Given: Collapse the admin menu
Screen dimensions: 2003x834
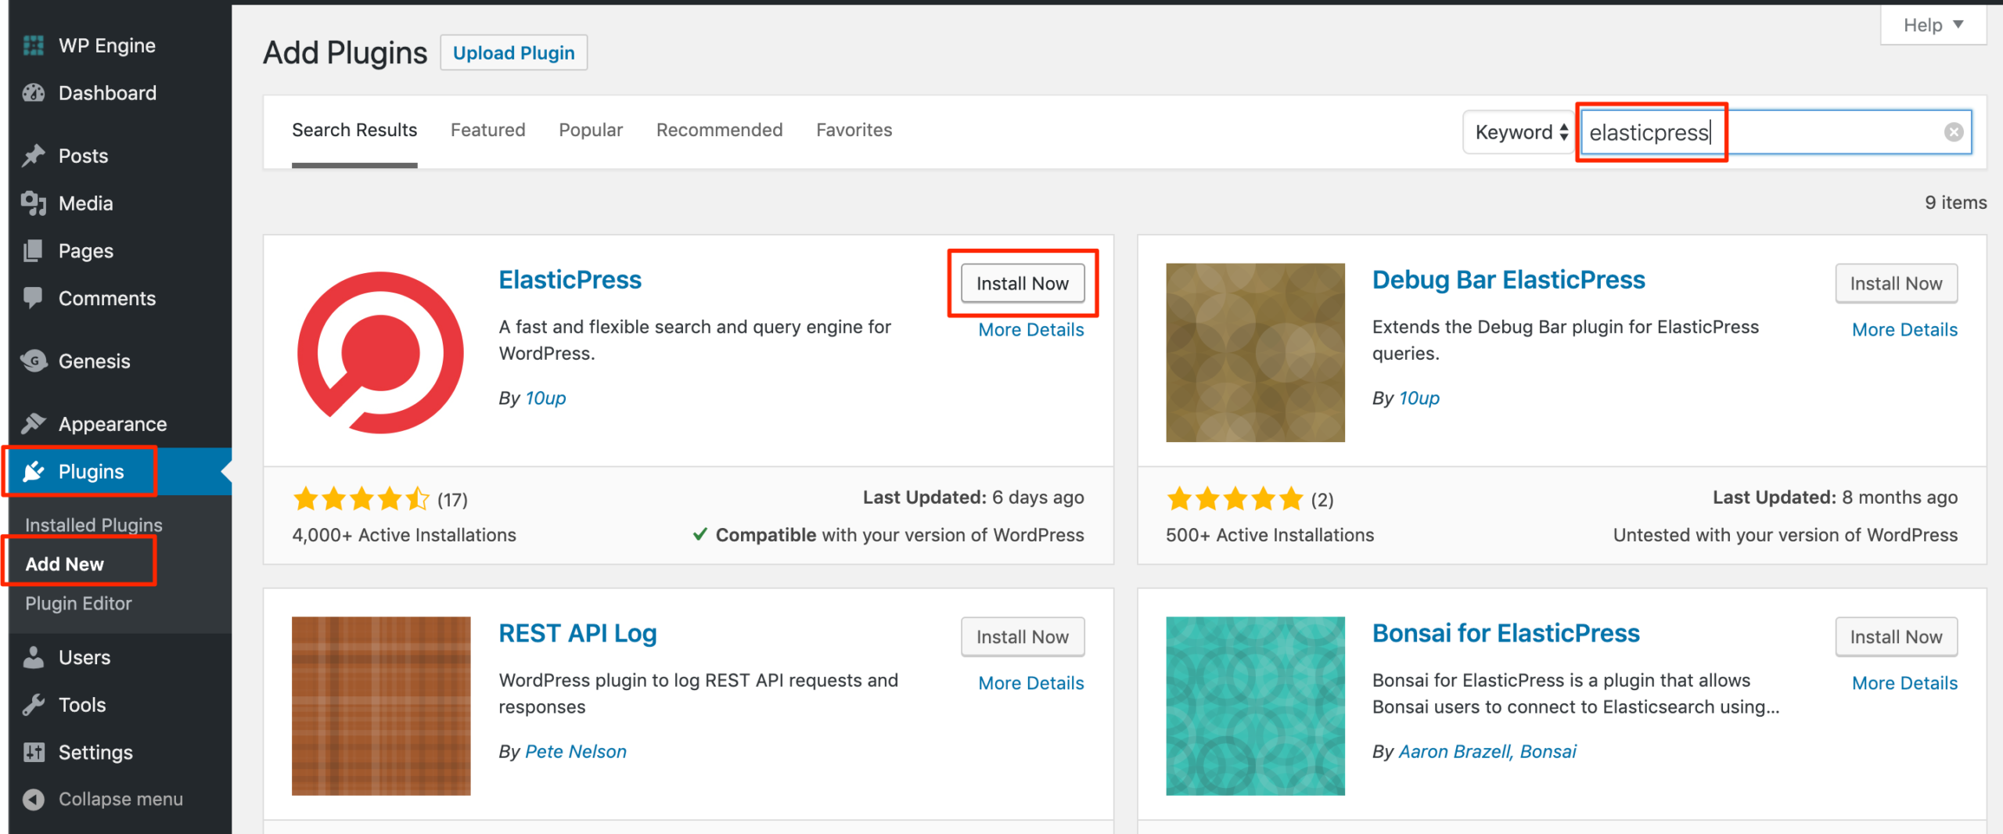Looking at the screenshot, I should coord(34,799).
